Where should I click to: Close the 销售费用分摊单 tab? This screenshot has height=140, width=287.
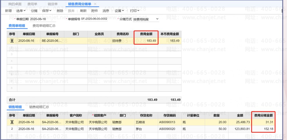[95, 4]
